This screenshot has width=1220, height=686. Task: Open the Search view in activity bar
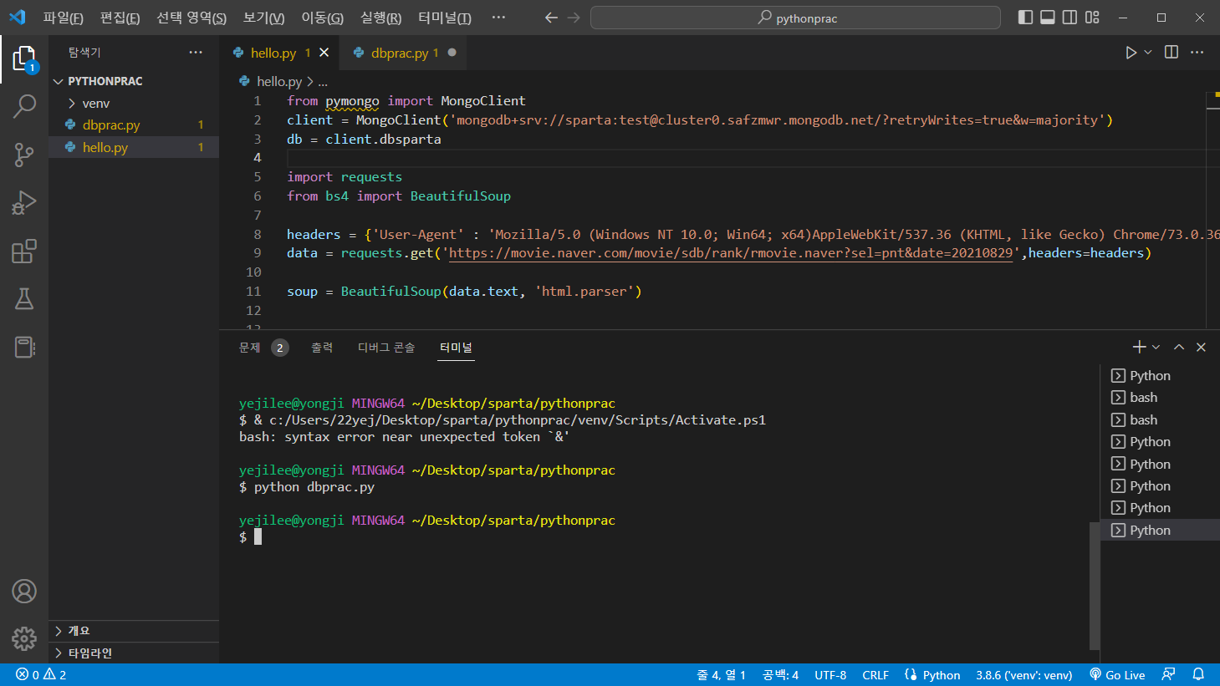click(24, 106)
